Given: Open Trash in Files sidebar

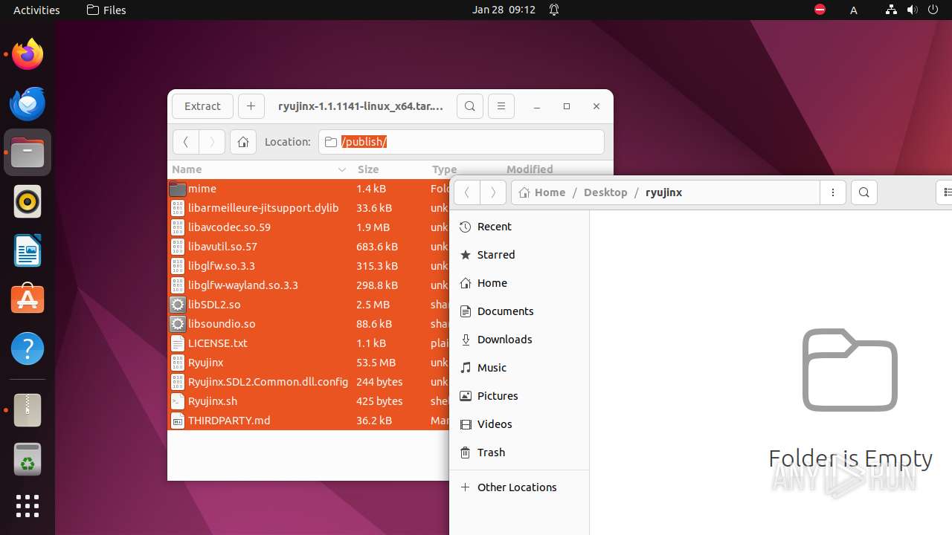Looking at the screenshot, I should pos(519,453).
